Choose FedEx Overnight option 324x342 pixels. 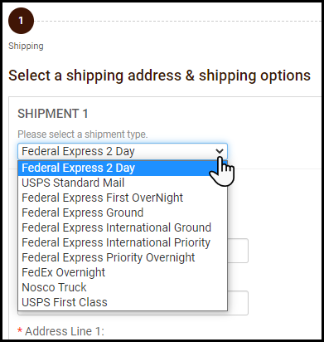tap(123, 272)
